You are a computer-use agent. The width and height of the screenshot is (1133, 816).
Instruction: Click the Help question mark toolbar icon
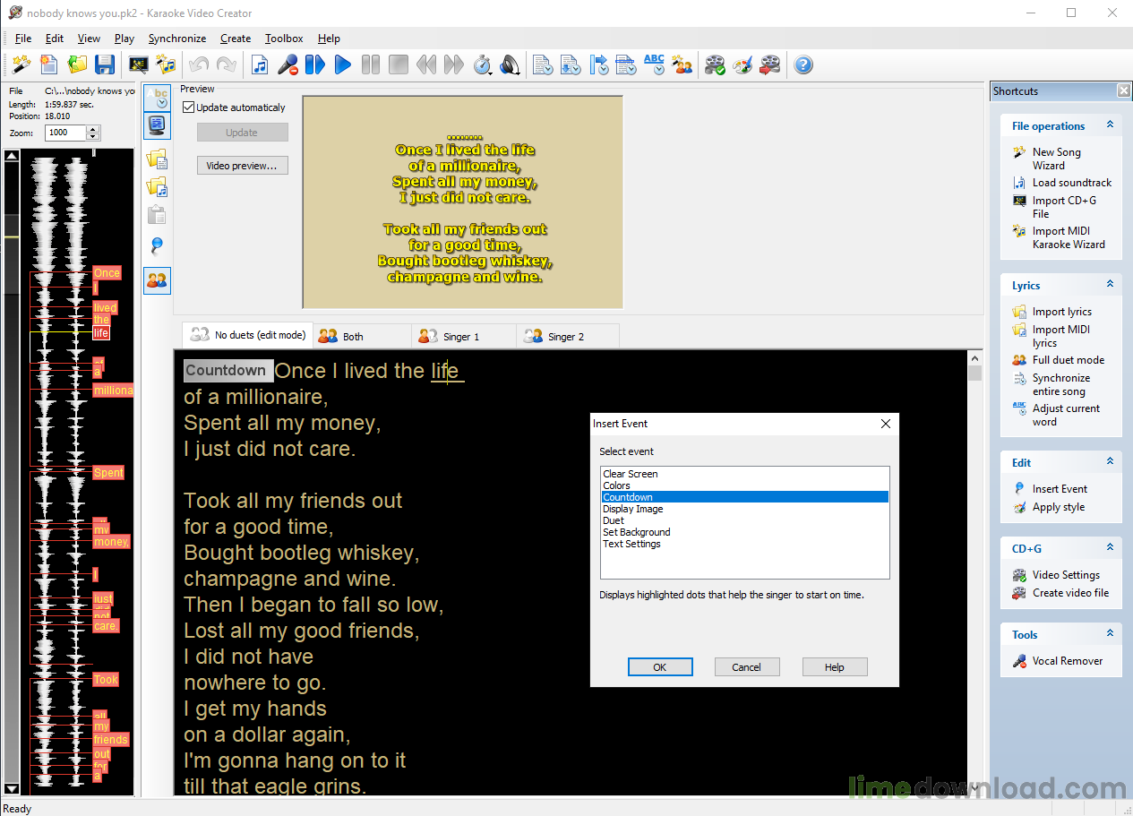pyautogui.click(x=803, y=64)
